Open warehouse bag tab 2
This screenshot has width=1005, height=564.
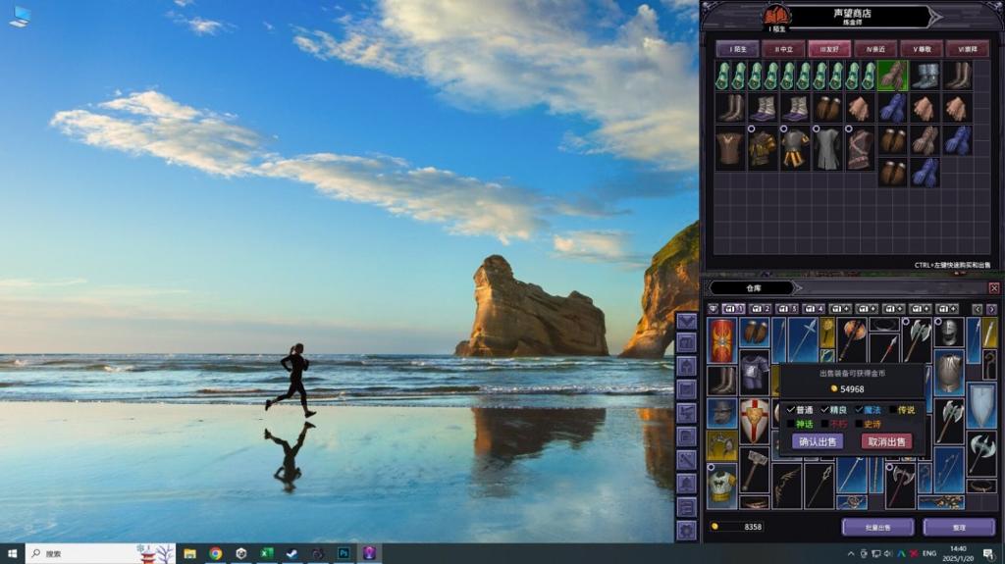click(761, 309)
